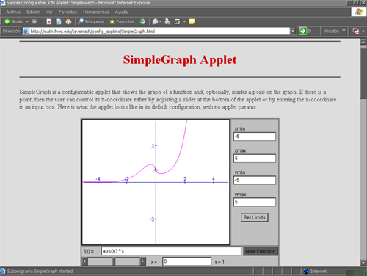Click the x-coordinate slider track
The height and width of the screenshot is (276, 367).
pyautogui.click(x=114, y=261)
